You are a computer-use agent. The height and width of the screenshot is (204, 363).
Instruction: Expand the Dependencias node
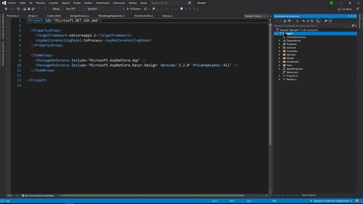pyautogui.click(x=280, y=41)
